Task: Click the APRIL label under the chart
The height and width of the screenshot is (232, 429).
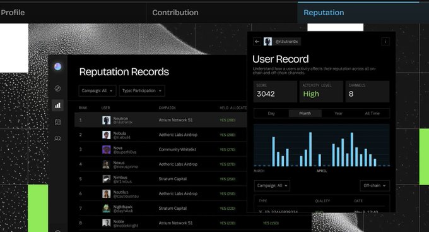Action: (x=322, y=171)
